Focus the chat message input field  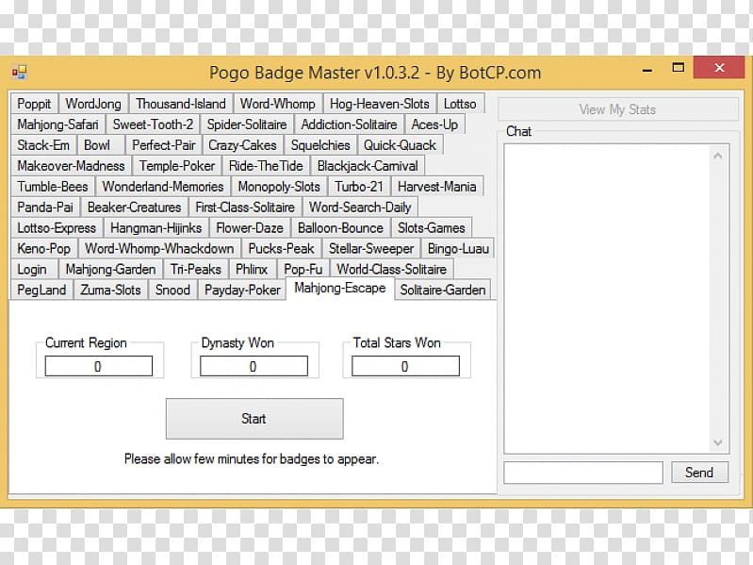click(583, 473)
